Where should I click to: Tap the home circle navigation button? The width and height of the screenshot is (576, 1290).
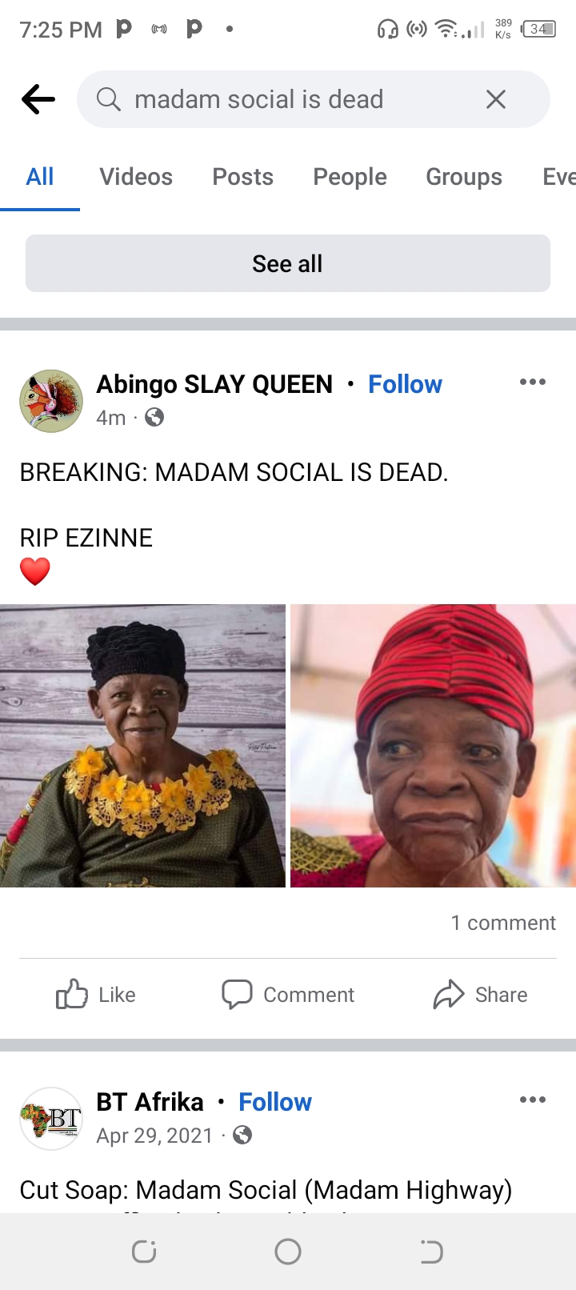pos(288,1251)
